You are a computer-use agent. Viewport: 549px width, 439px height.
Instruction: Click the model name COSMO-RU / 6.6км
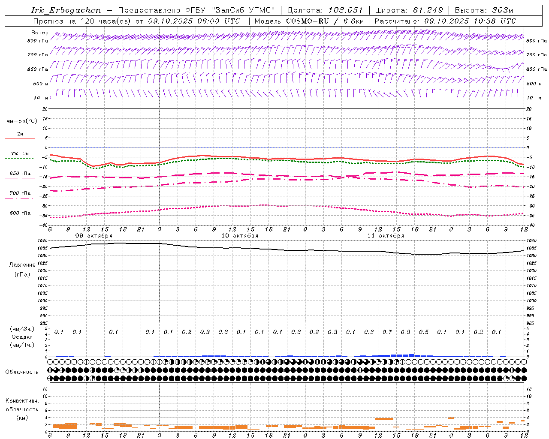tap(325, 21)
